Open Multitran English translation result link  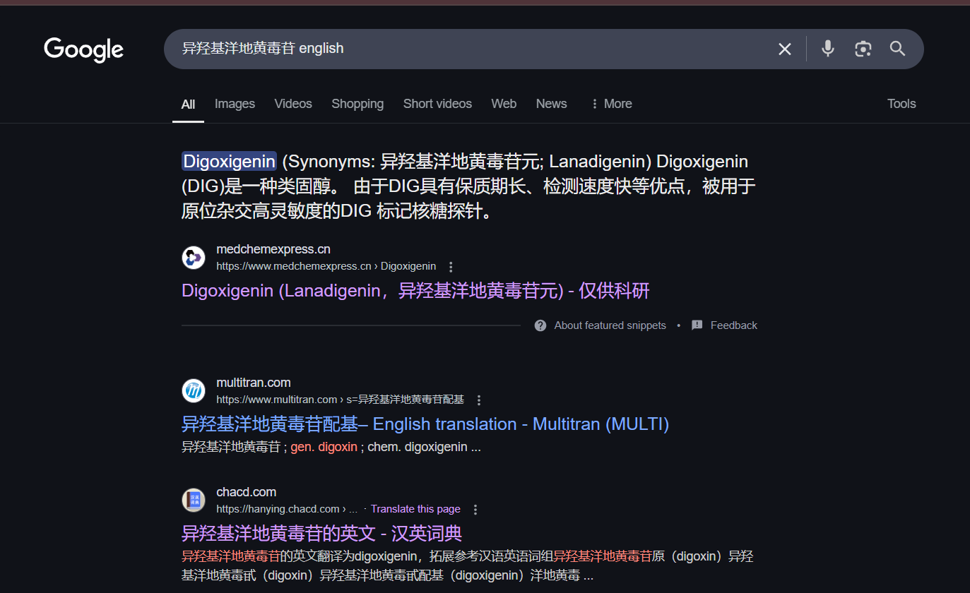tap(425, 424)
